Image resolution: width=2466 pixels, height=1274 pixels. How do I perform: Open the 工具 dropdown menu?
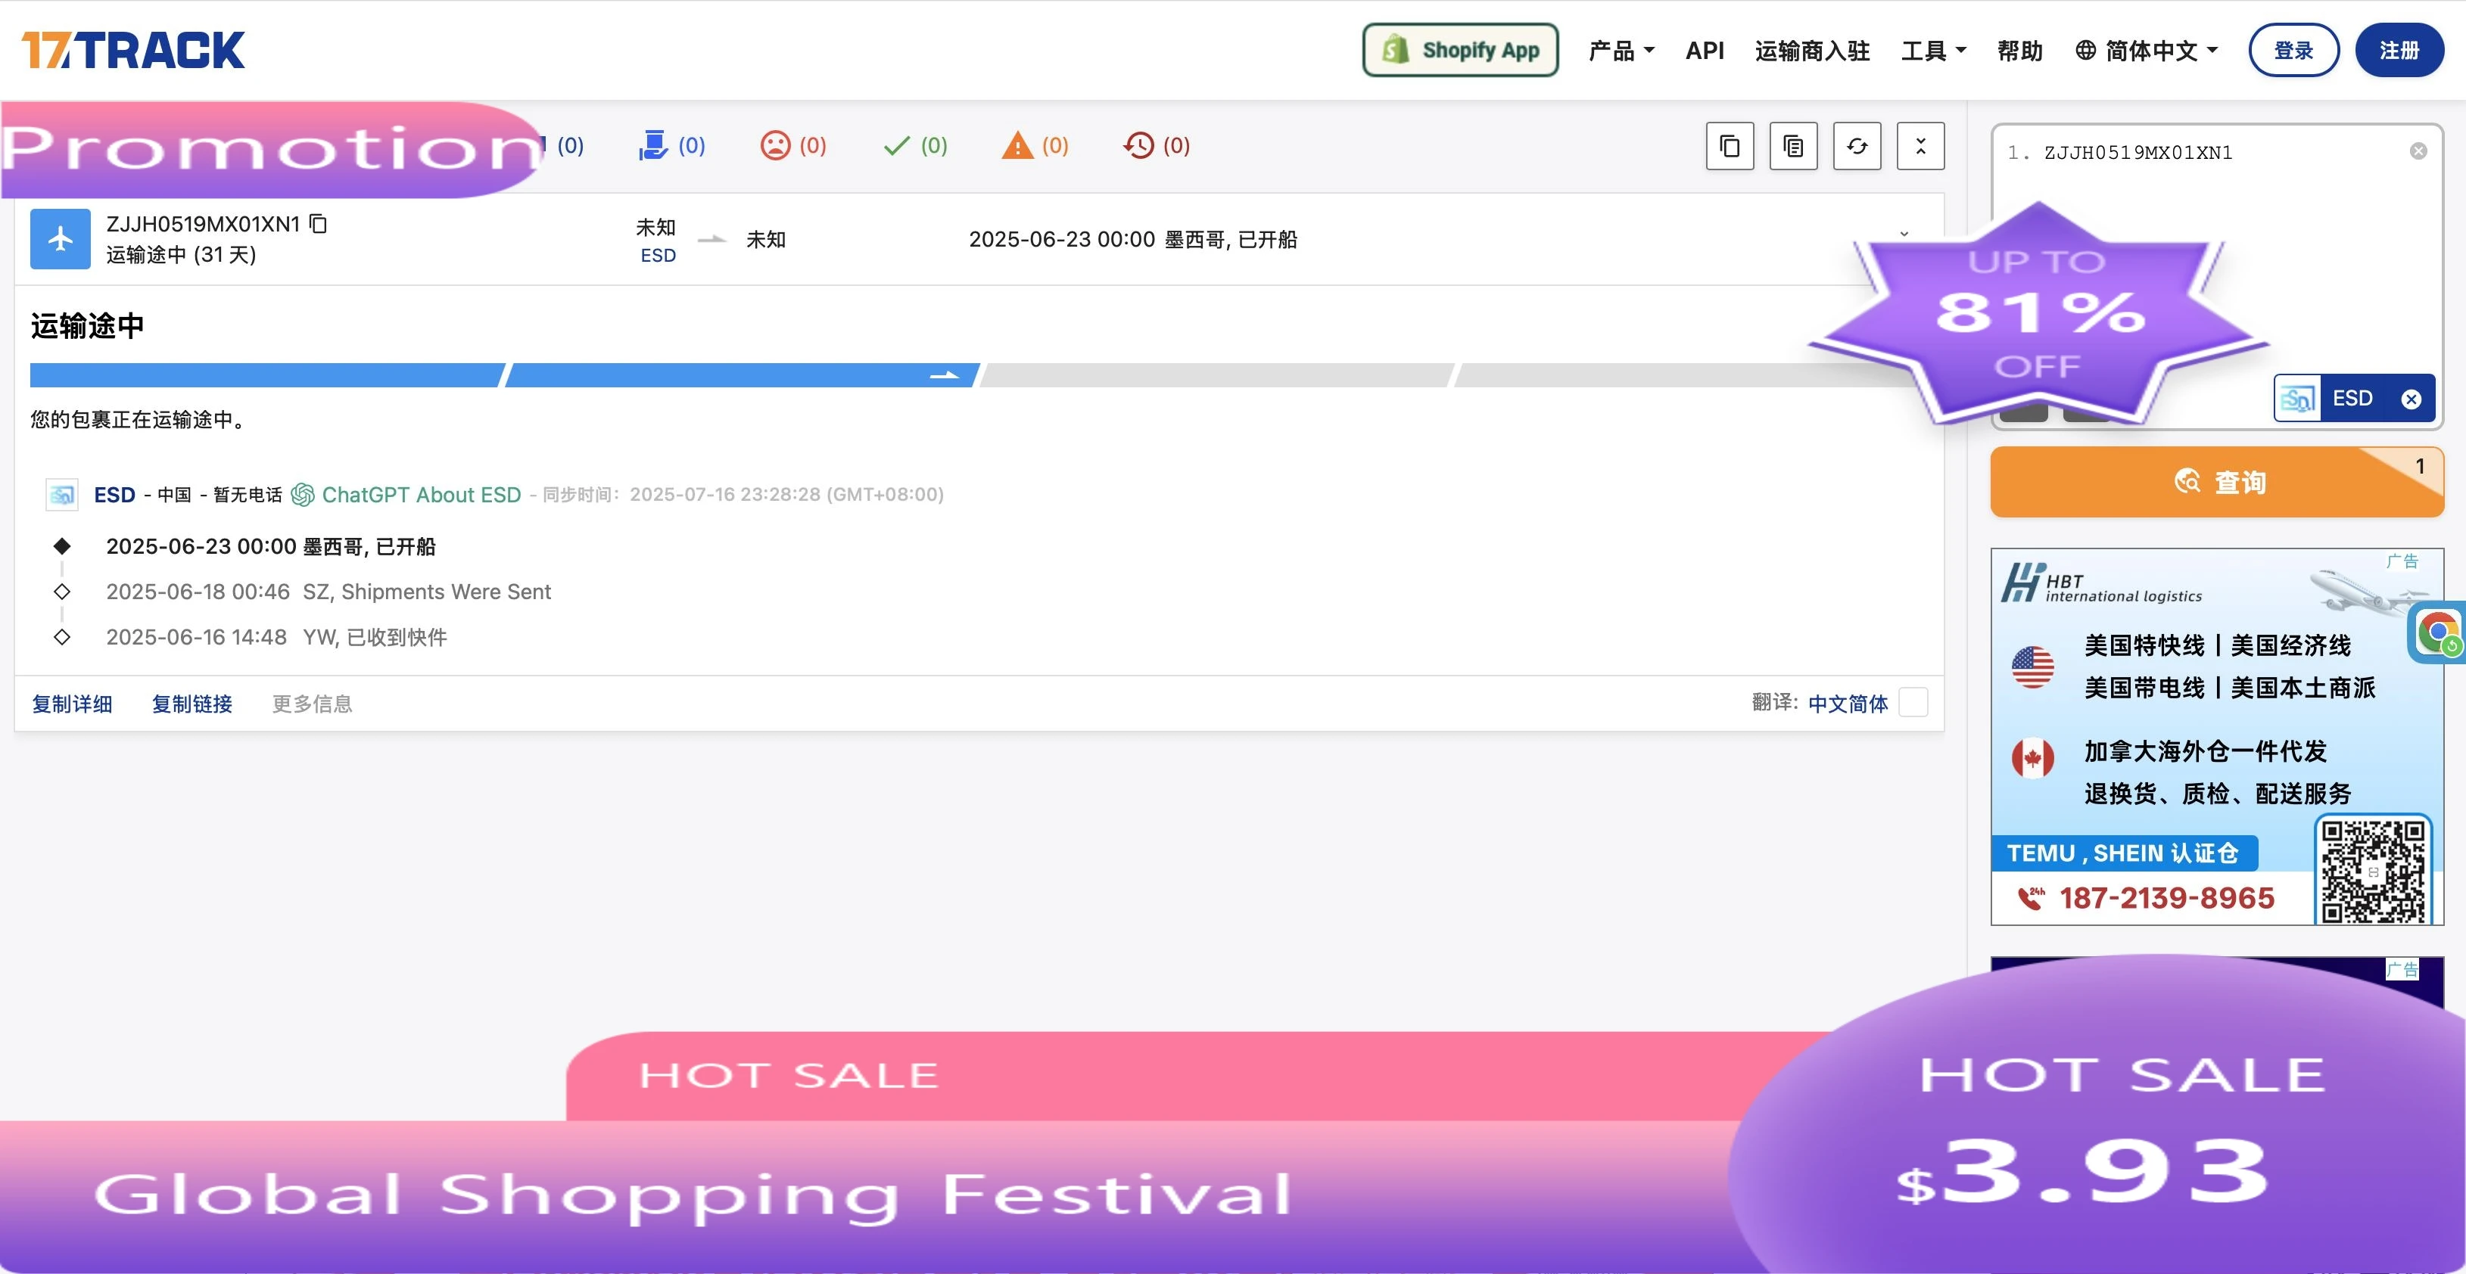1933,51
